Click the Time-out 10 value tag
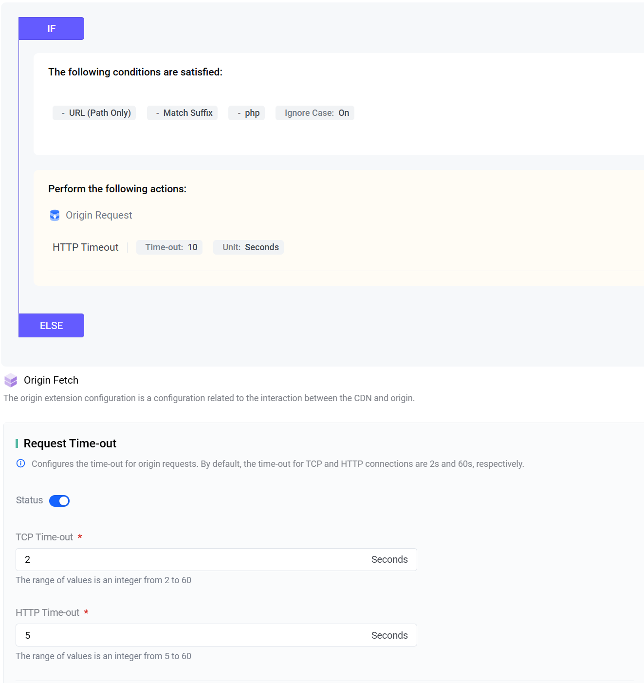This screenshot has height=683, width=644. [x=169, y=247]
